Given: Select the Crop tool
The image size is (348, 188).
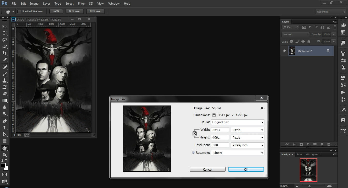Looking at the screenshot, I should [x=5, y=53].
